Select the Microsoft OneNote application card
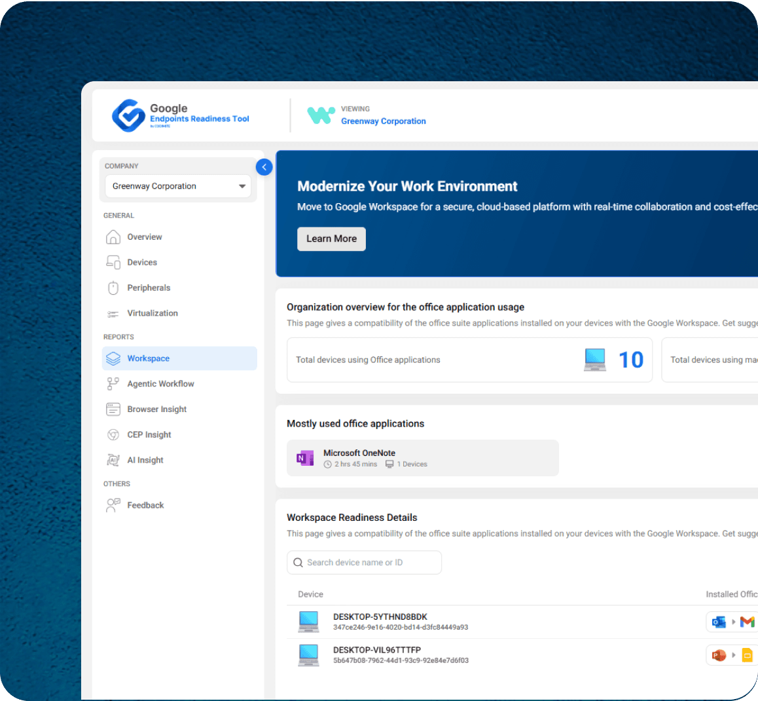Viewport: 758px width, 701px height. tap(422, 458)
